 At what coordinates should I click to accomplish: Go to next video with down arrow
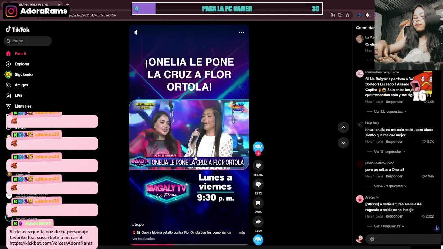343,142
